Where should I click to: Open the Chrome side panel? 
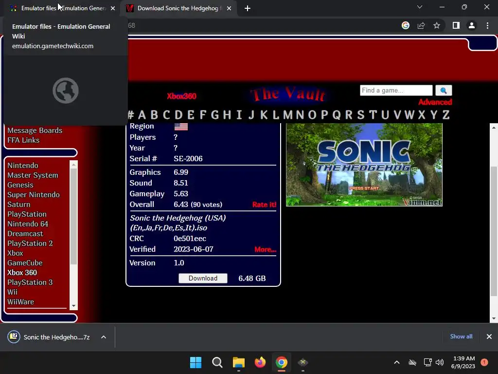456,25
